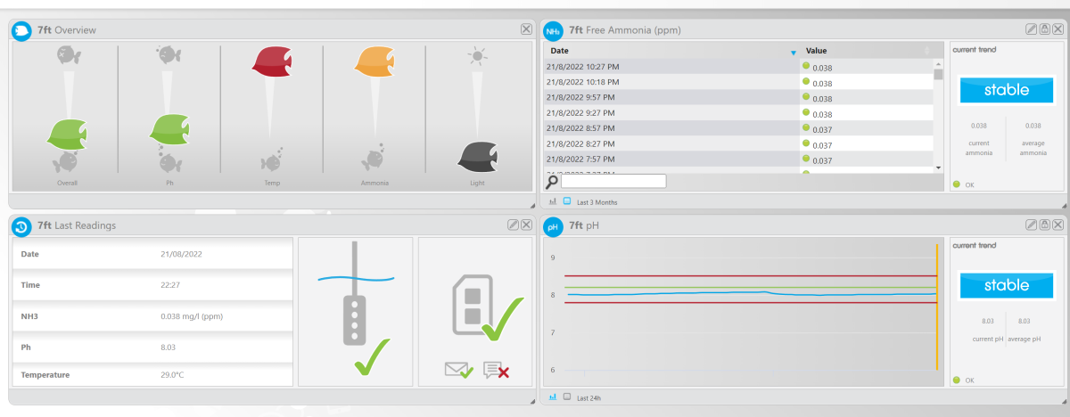Click the NH3 ammonia panel badge
The height and width of the screenshot is (417, 1070).
pos(553,30)
